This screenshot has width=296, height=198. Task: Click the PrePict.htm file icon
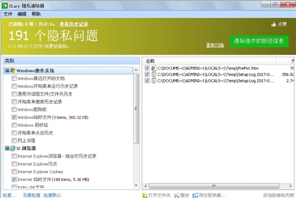tap(153, 68)
